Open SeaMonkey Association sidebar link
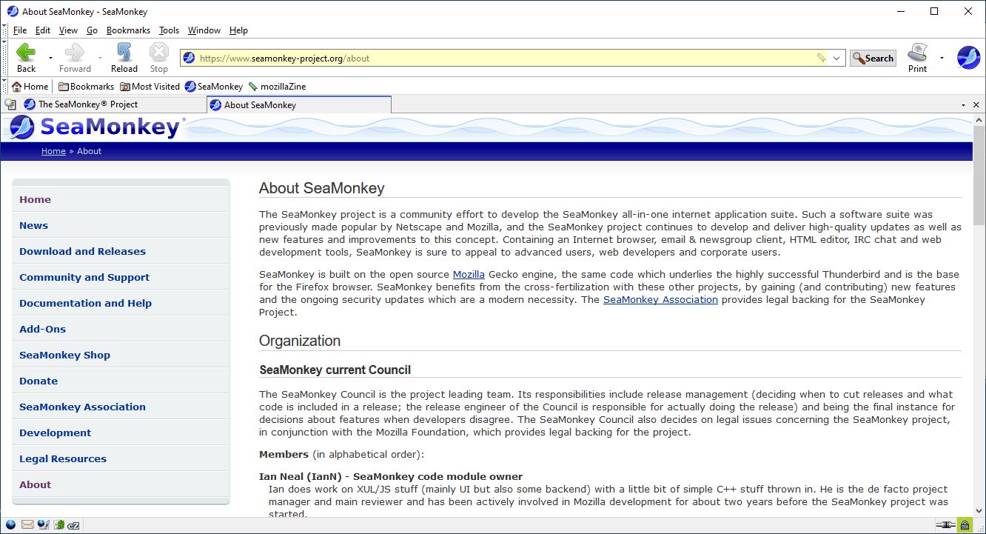The width and height of the screenshot is (986, 534). [x=82, y=407]
